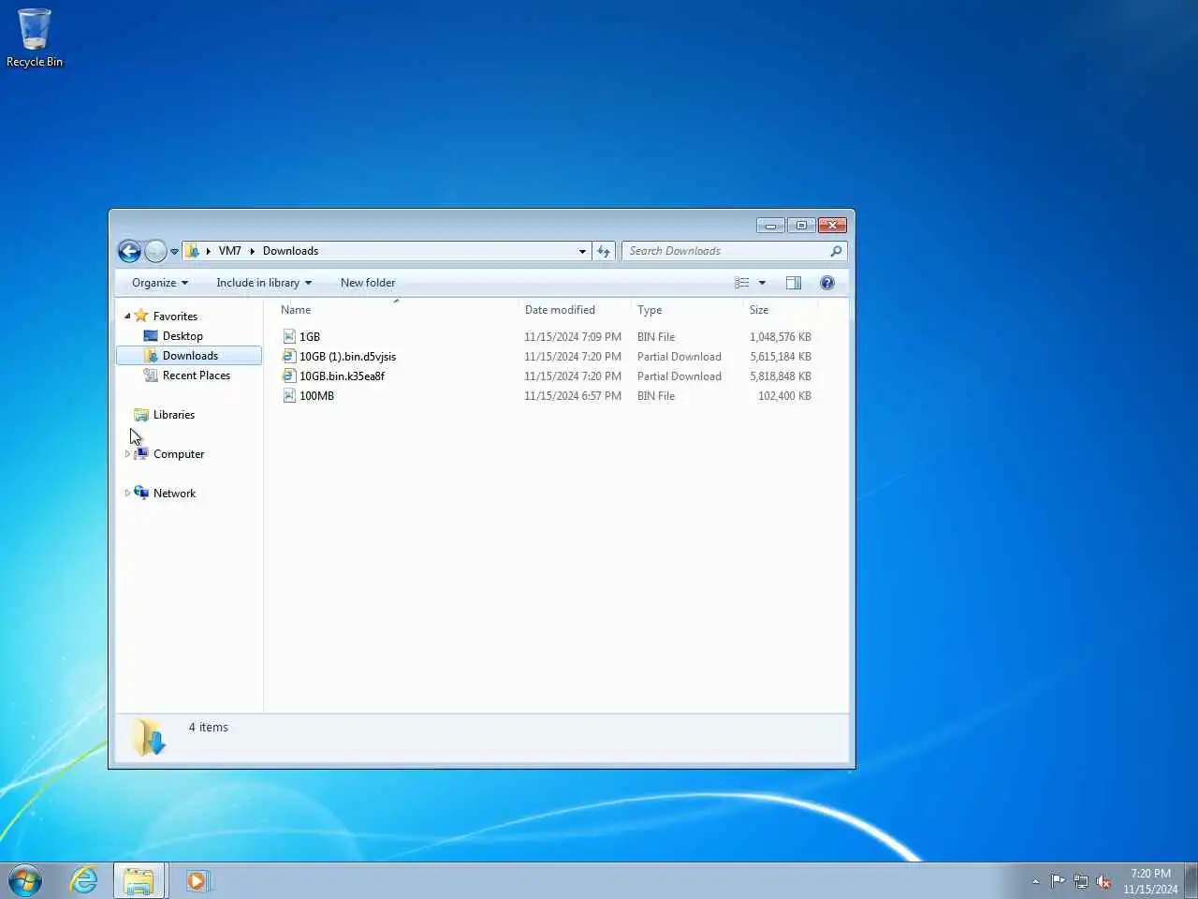Image resolution: width=1198 pixels, height=899 pixels.
Task: Minimize the Downloads Explorer window
Action: pyautogui.click(x=770, y=226)
